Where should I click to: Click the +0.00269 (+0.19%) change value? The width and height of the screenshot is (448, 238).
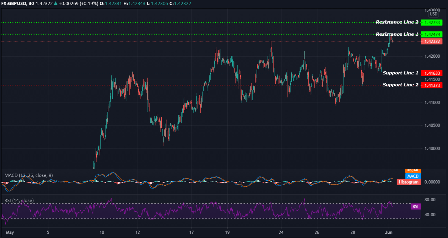point(78,4)
